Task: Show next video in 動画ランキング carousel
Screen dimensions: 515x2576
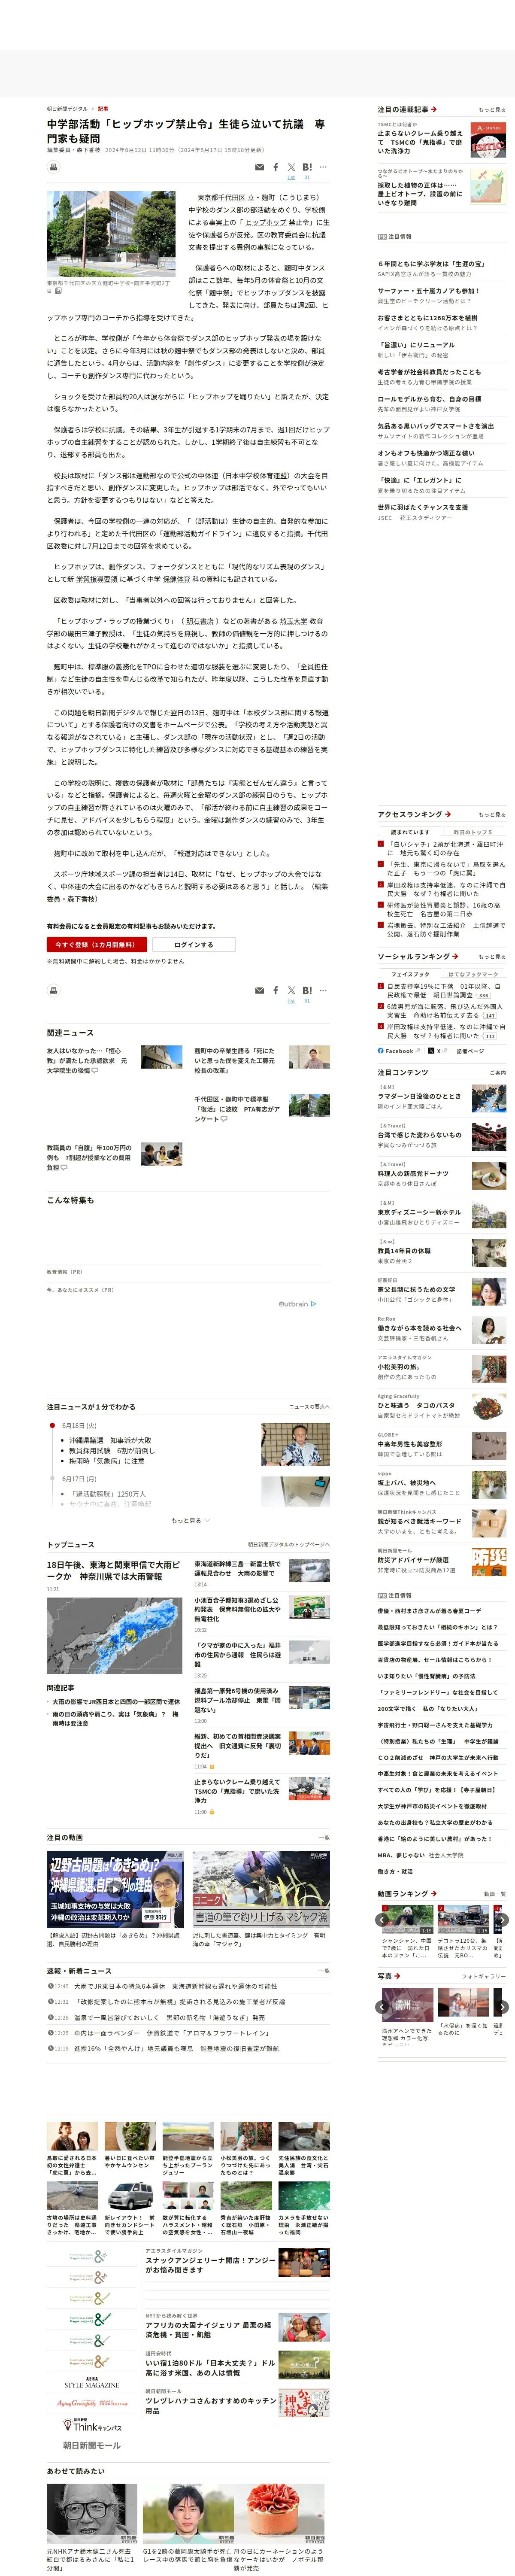Action: pos(502,1919)
